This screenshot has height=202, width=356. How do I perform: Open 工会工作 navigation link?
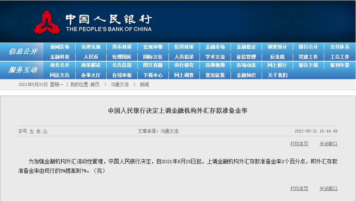[x=340, y=57]
